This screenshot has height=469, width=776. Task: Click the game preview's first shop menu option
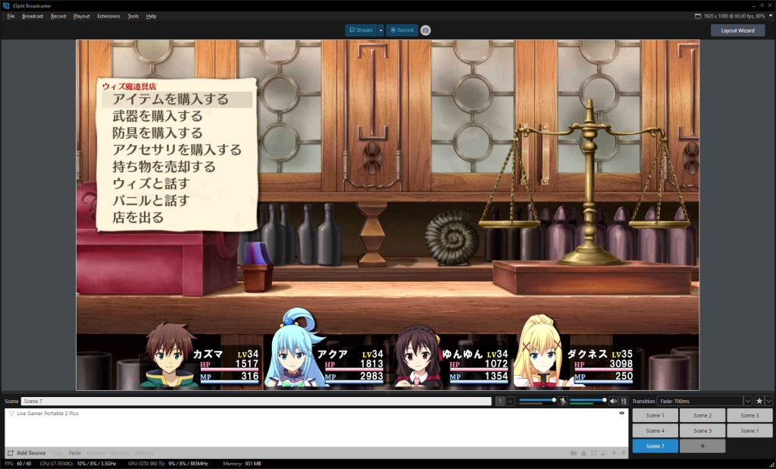tap(177, 99)
